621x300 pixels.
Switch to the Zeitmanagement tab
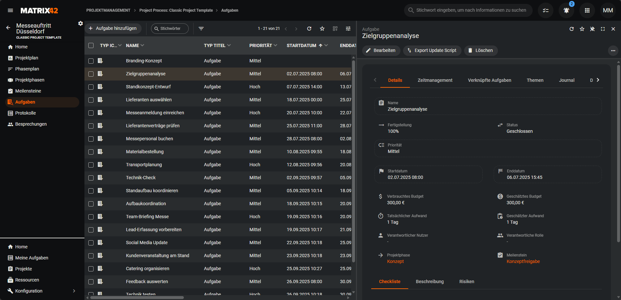point(435,80)
